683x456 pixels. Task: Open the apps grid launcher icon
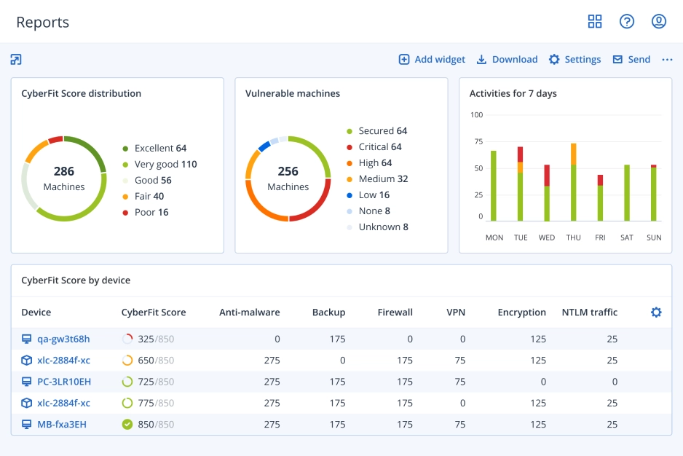point(595,21)
